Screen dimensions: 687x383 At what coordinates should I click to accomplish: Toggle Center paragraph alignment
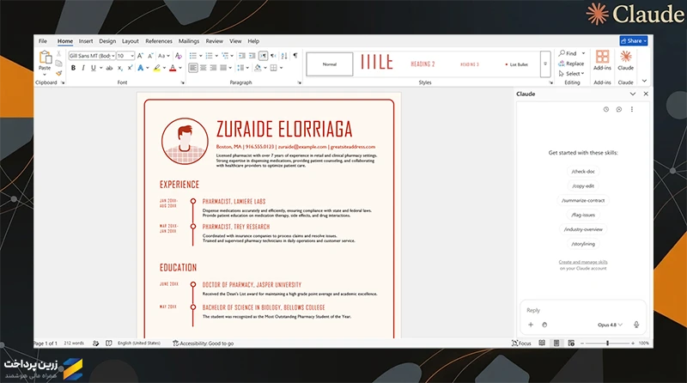204,68
